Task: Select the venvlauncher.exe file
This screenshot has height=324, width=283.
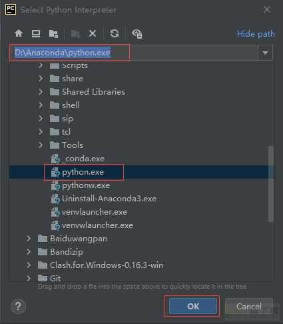Action: [89, 212]
